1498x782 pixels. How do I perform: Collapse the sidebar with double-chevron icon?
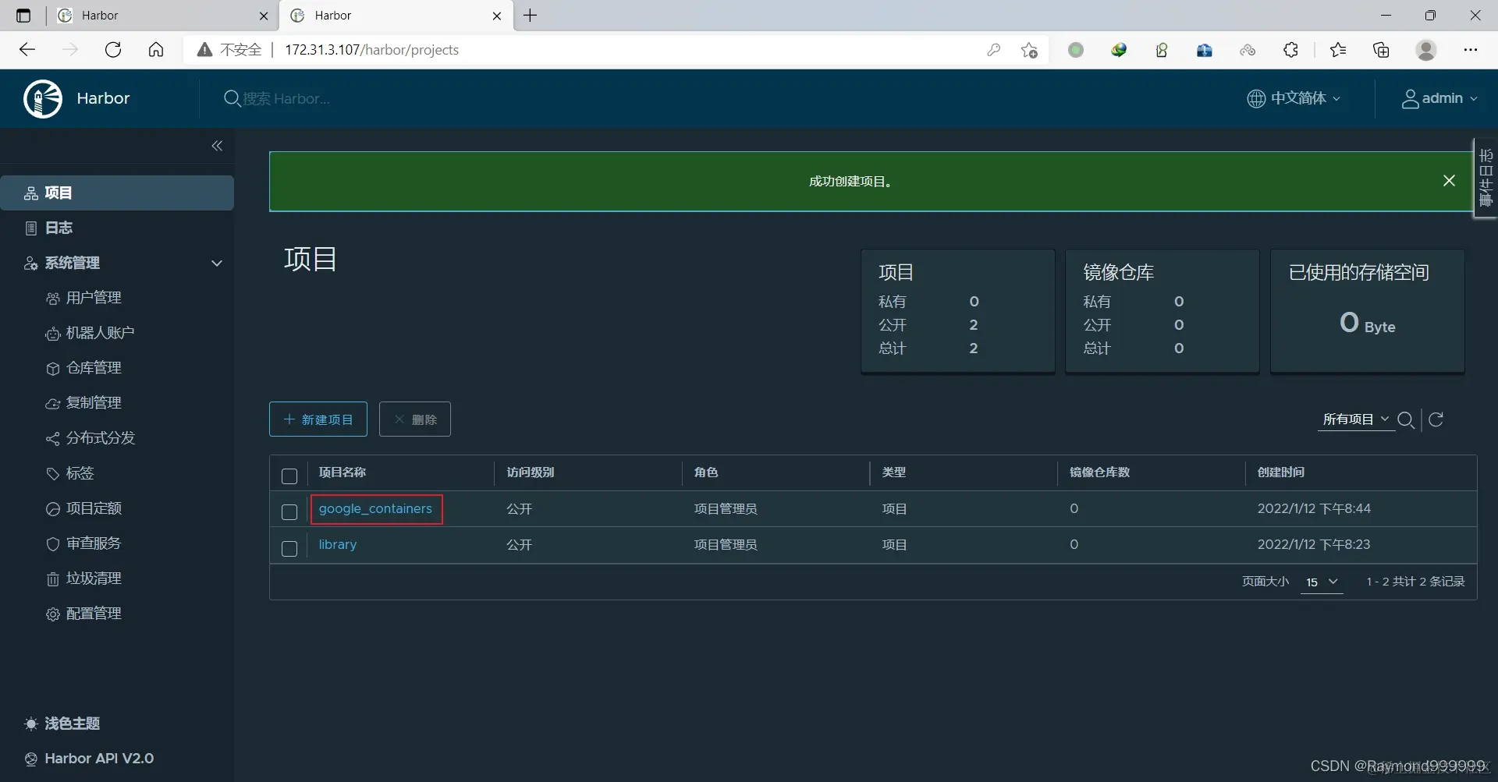(217, 146)
